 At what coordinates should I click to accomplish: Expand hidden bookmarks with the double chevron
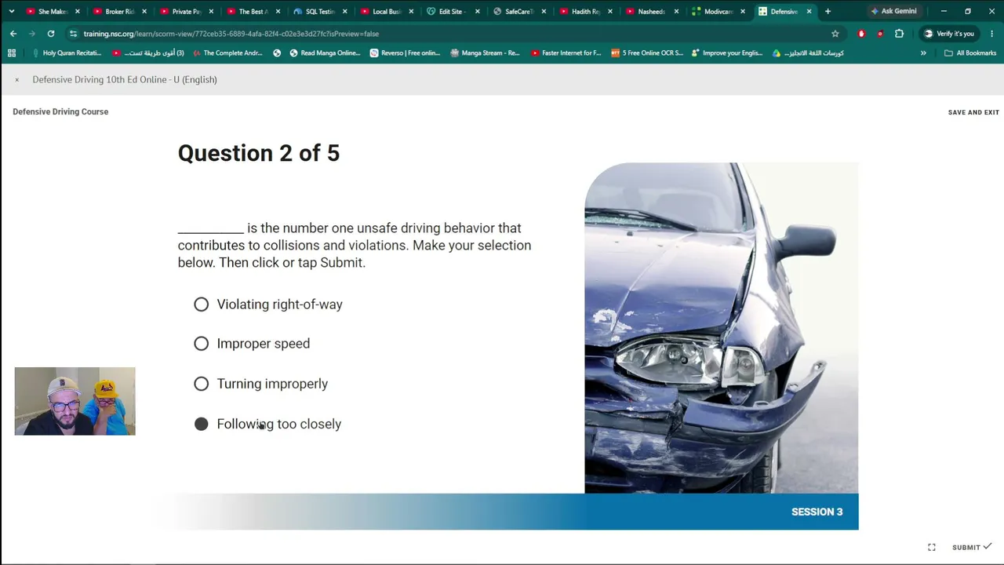[923, 53]
